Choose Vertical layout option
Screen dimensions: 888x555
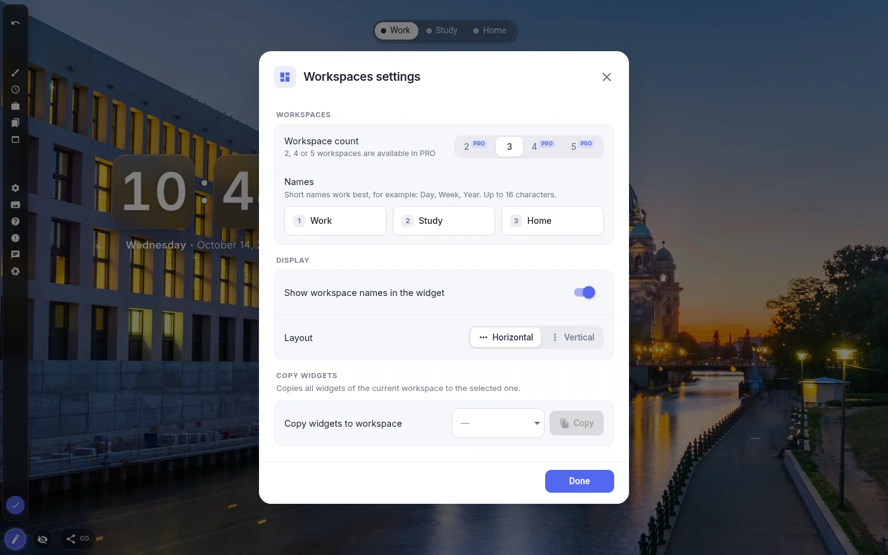(x=573, y=337)
